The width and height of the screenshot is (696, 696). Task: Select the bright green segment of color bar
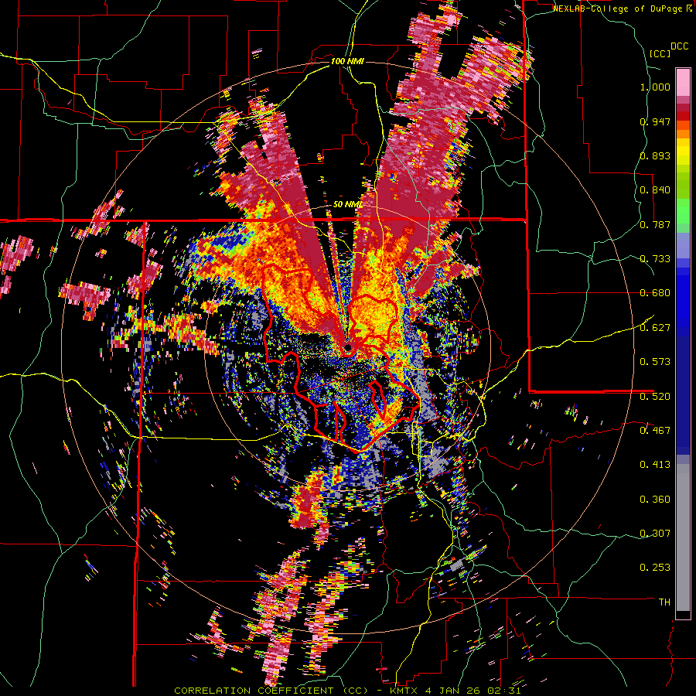click(683, 211)
